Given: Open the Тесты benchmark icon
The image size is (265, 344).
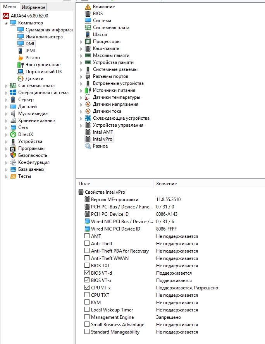Looking at the screenshot, I should pyautogui.click(x=13, y=176).
